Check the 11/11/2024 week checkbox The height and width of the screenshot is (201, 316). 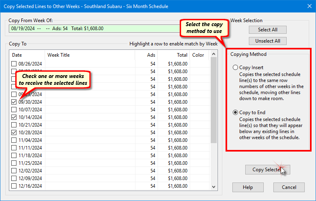tap(14, 148)
